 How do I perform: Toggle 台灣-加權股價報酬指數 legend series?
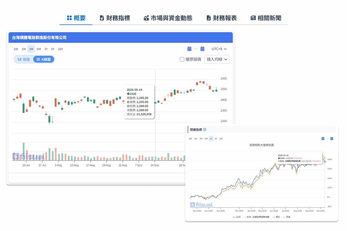coord(257,217)
